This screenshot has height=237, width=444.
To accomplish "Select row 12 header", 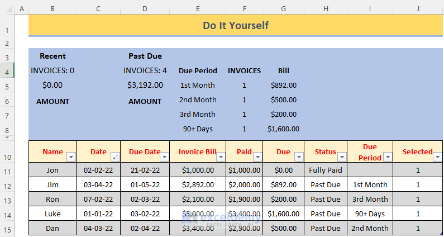I will (x=7, y=184).
